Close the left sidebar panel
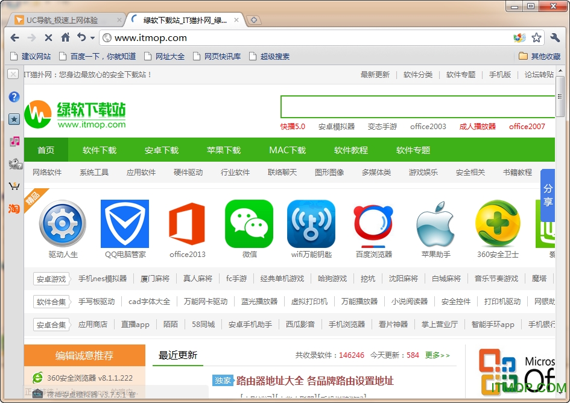Image resolution: width=570 pixels, height=403 pixels. (x=13, y=74)
